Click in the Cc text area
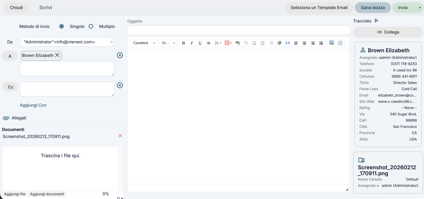Viewport: 424px width, 199px height. pyautogui.click(x=67, y=89)
